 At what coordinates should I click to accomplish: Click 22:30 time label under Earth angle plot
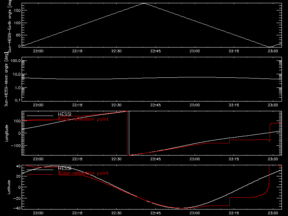point(116,51)
